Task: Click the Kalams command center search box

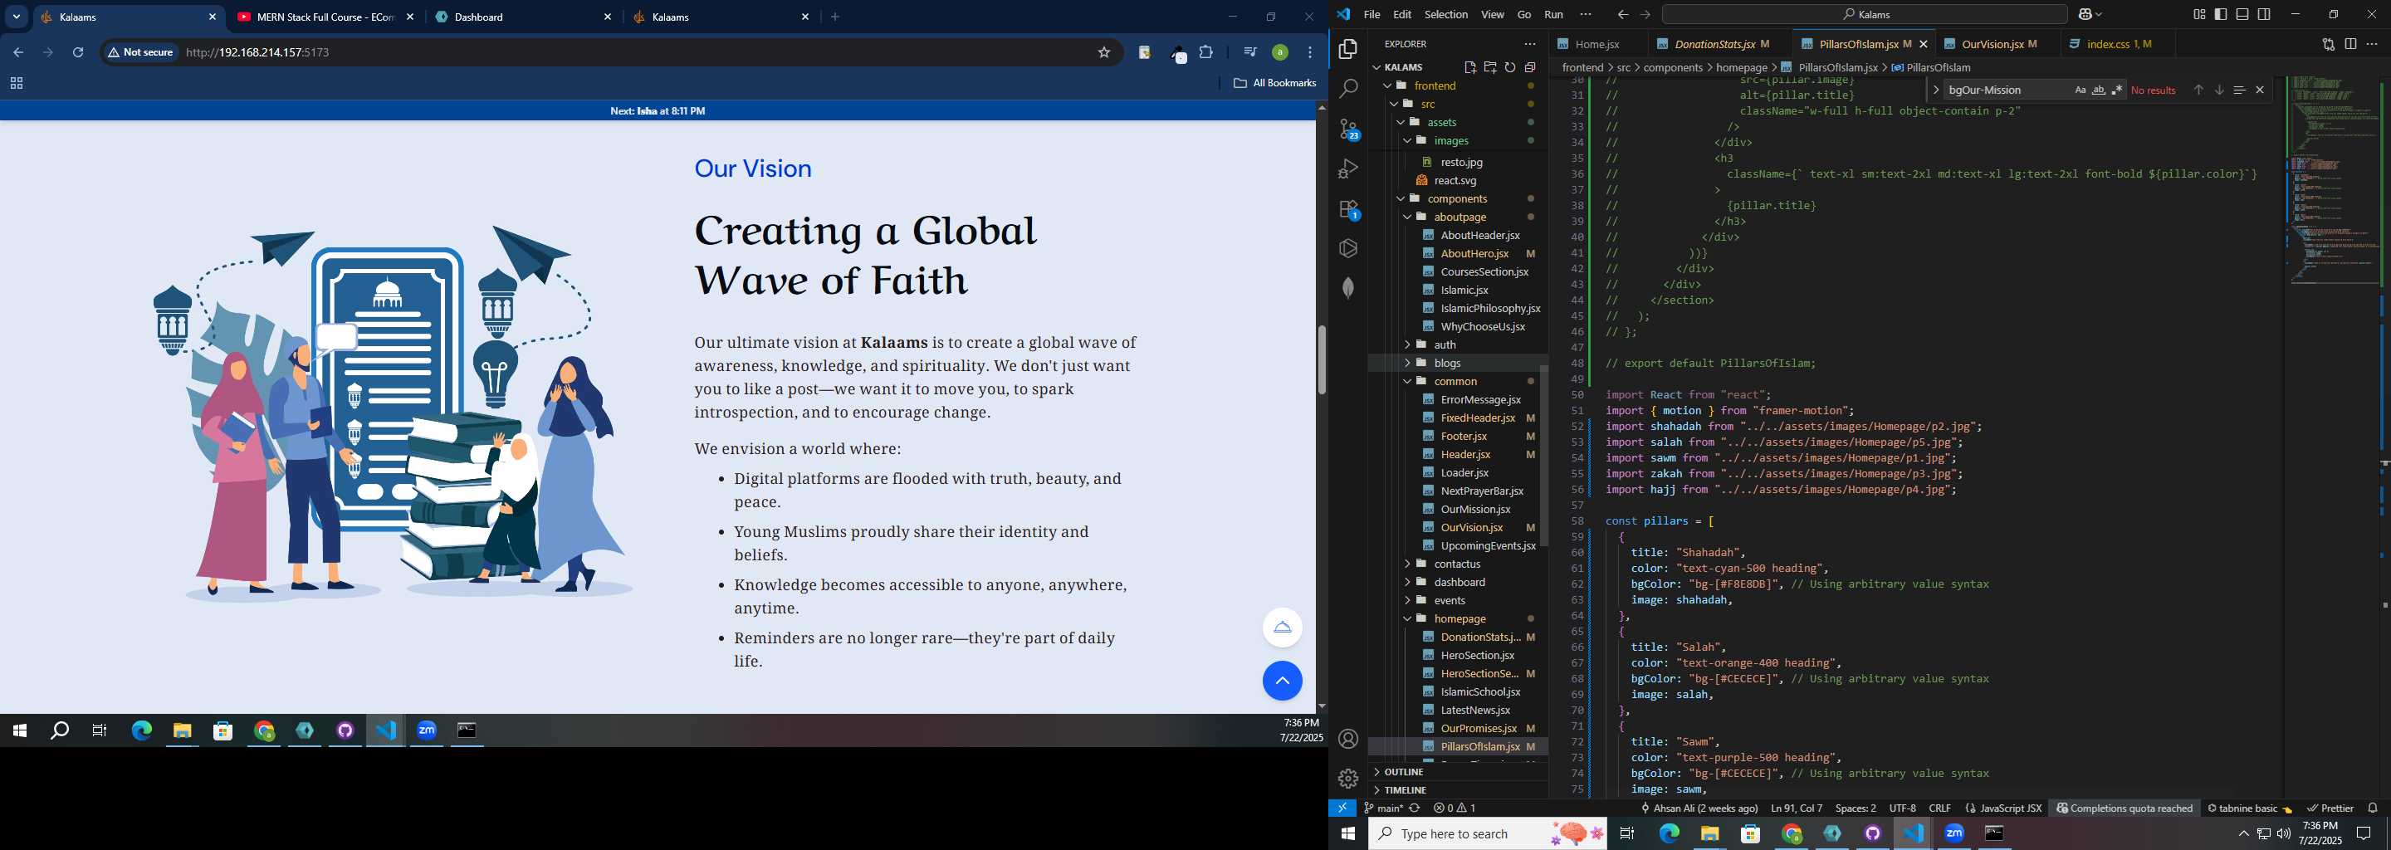Action: click(1864, 14)
